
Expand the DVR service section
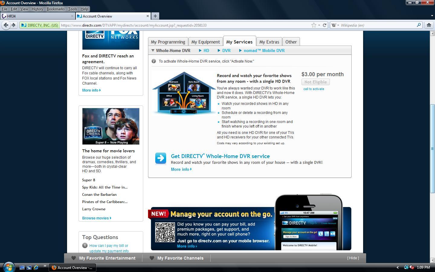click(x=224, y=50)
